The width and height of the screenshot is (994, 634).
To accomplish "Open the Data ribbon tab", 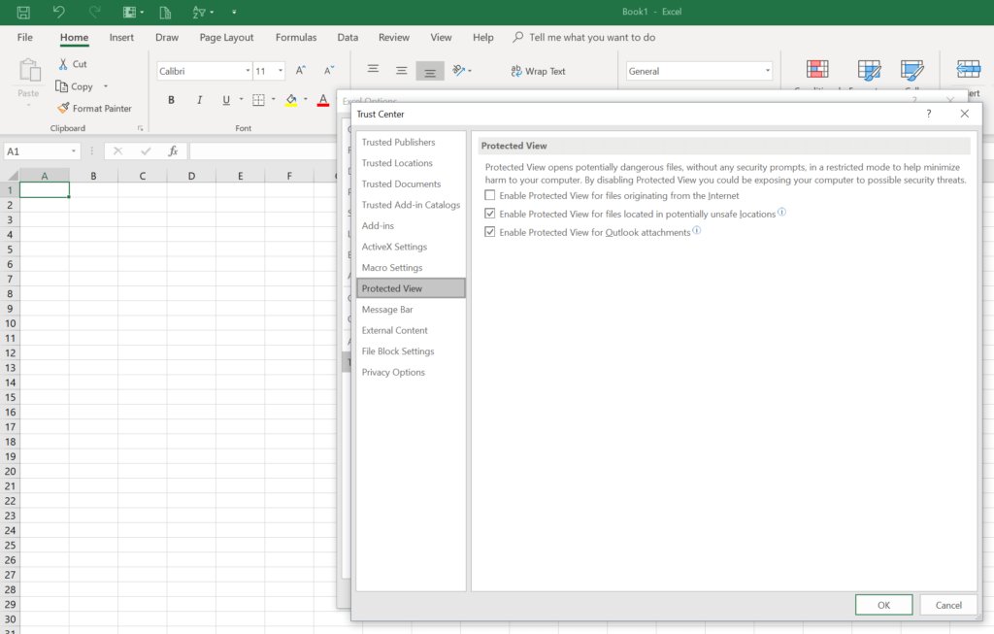I will pyautogui.click(x=348, y=38).
